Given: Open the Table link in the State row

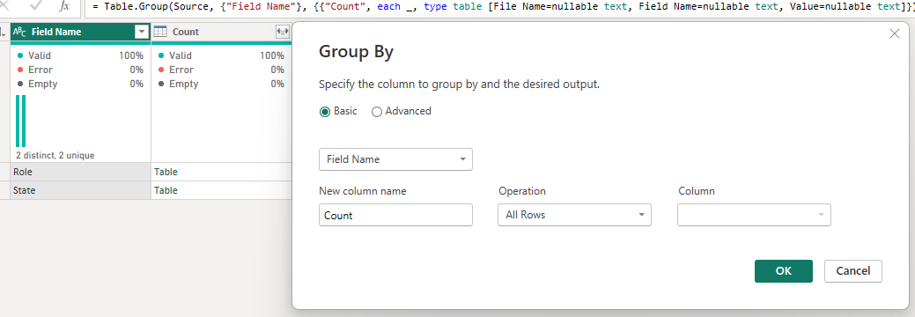Looking at the screenshot, I should pyautogui.click(x=166, y=190).
